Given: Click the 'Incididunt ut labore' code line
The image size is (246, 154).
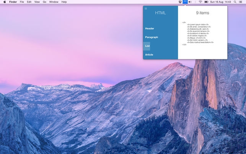Looking at the screenshot, I should point(198,33).
